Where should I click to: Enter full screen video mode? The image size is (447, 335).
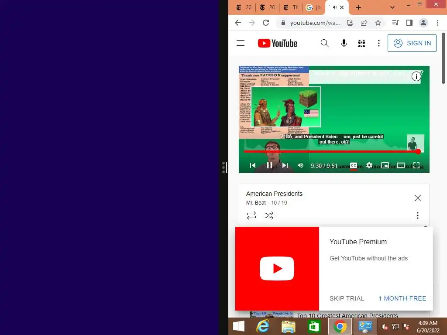416,165
